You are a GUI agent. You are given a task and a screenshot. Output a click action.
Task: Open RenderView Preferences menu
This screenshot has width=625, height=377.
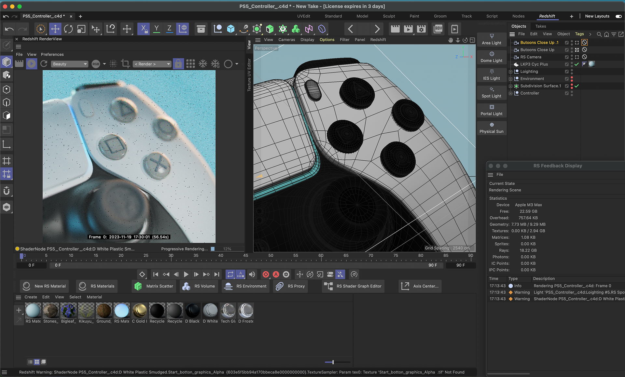(52, 54)
